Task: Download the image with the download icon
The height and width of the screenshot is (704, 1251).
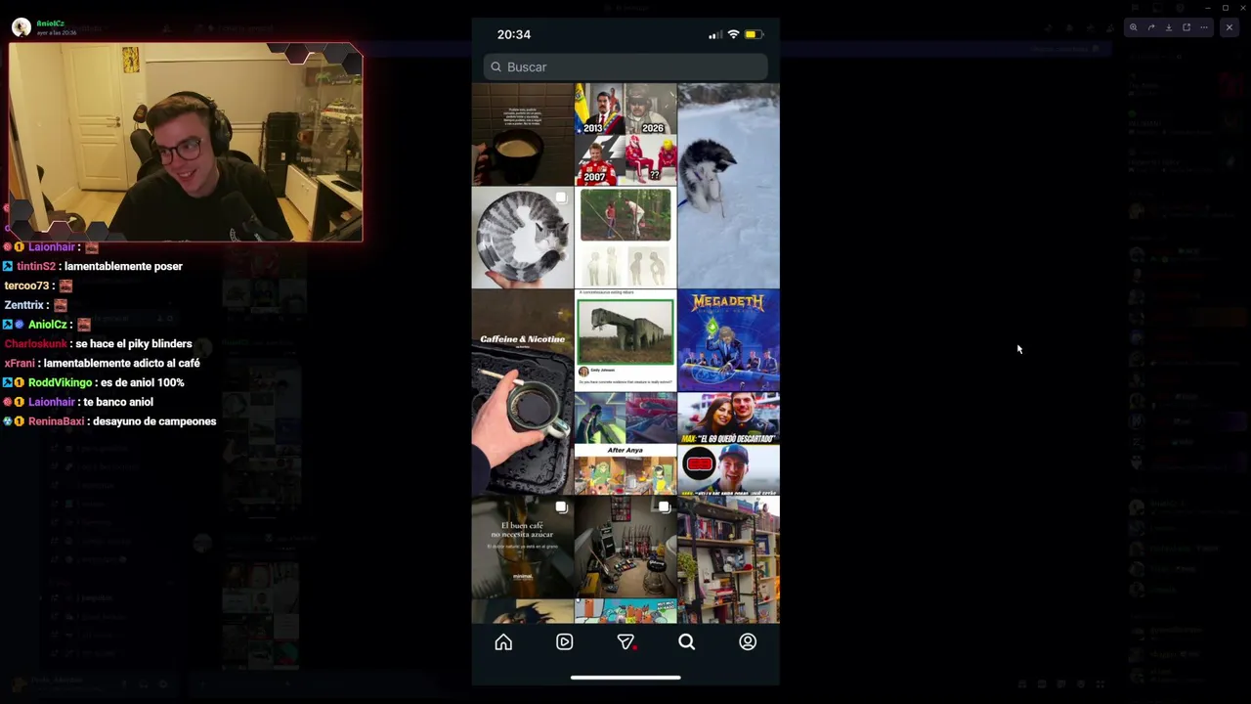Action: click(x=1169, y=27)
